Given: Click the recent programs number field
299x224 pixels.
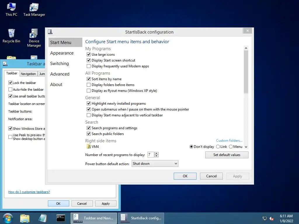Looking at the screenshot, I should pyautogui.click(x=151, y=155).
